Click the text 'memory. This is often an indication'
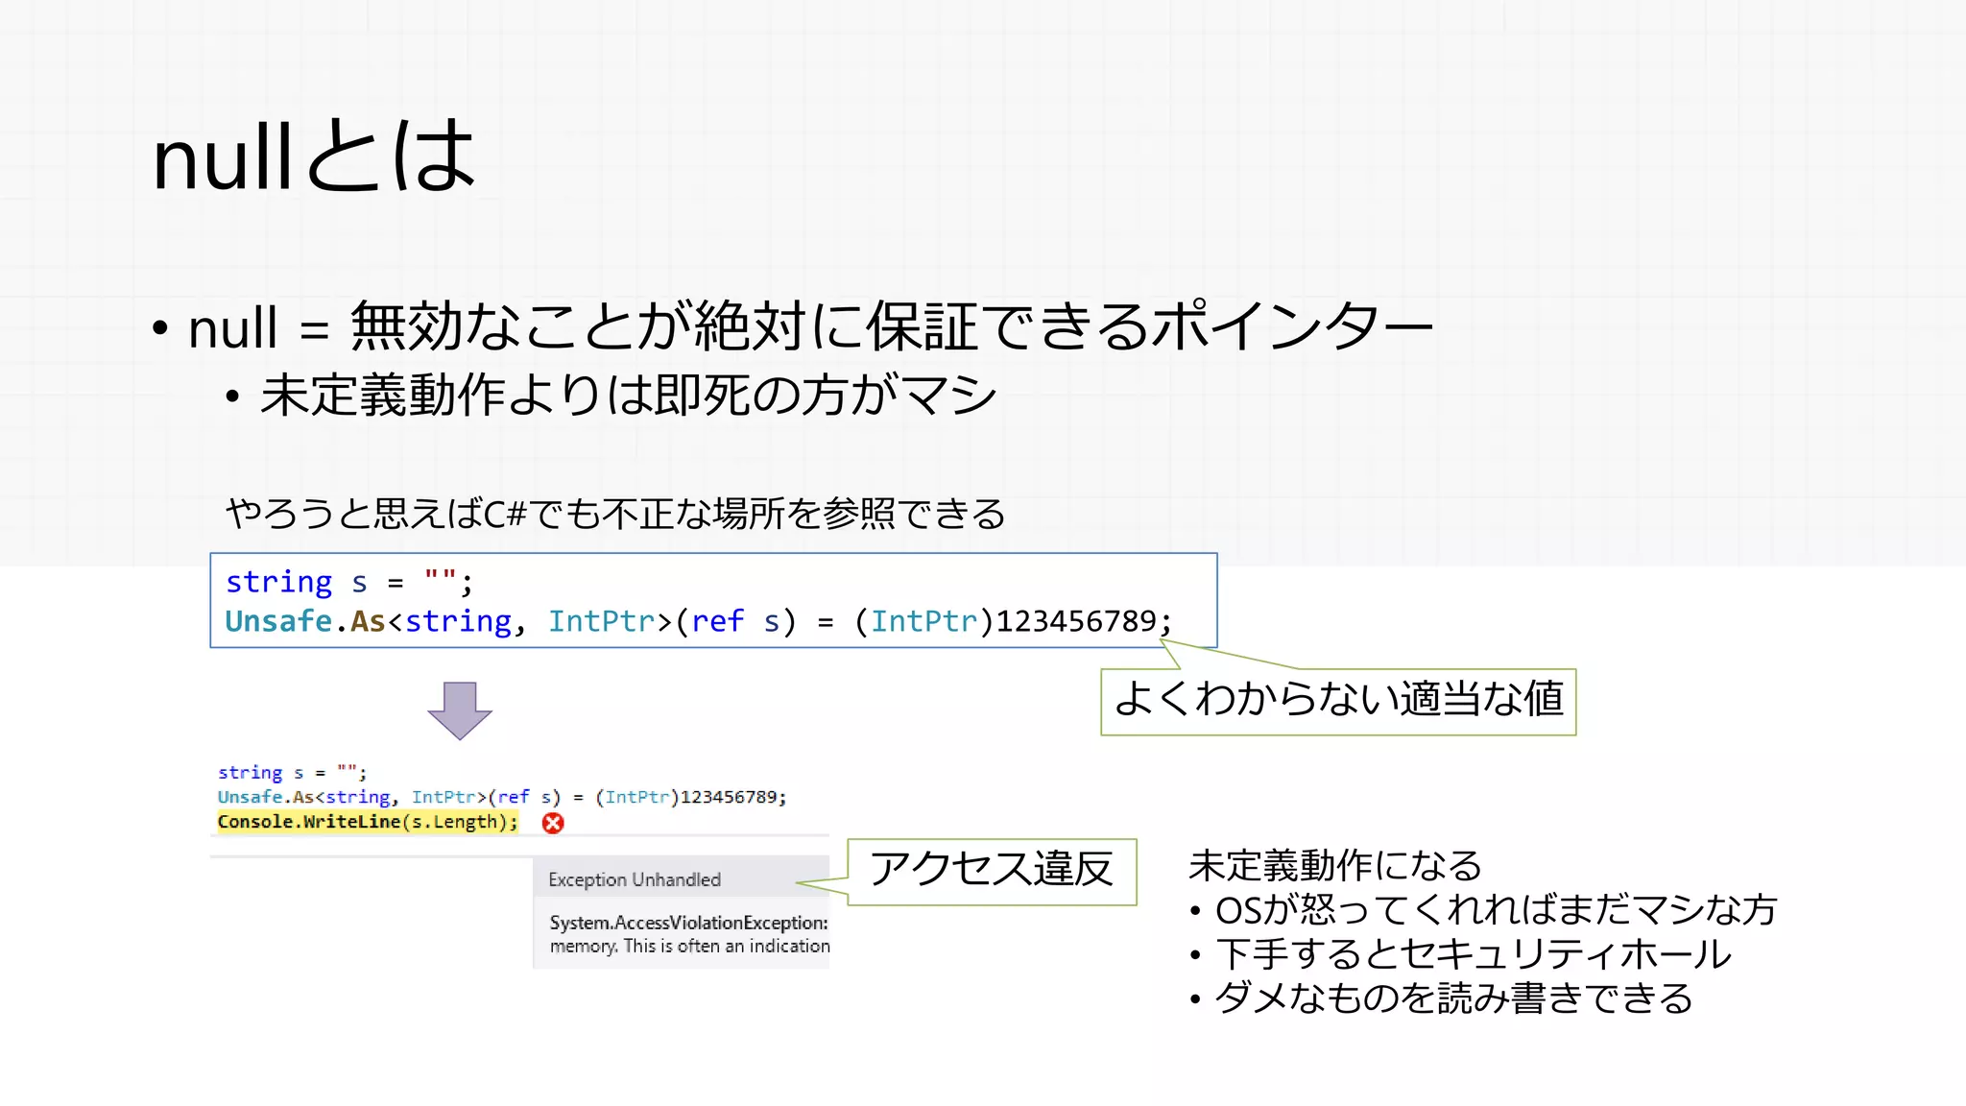Screen dimensions: 1966x1106 pyautogui.click(x=689, y=946)
